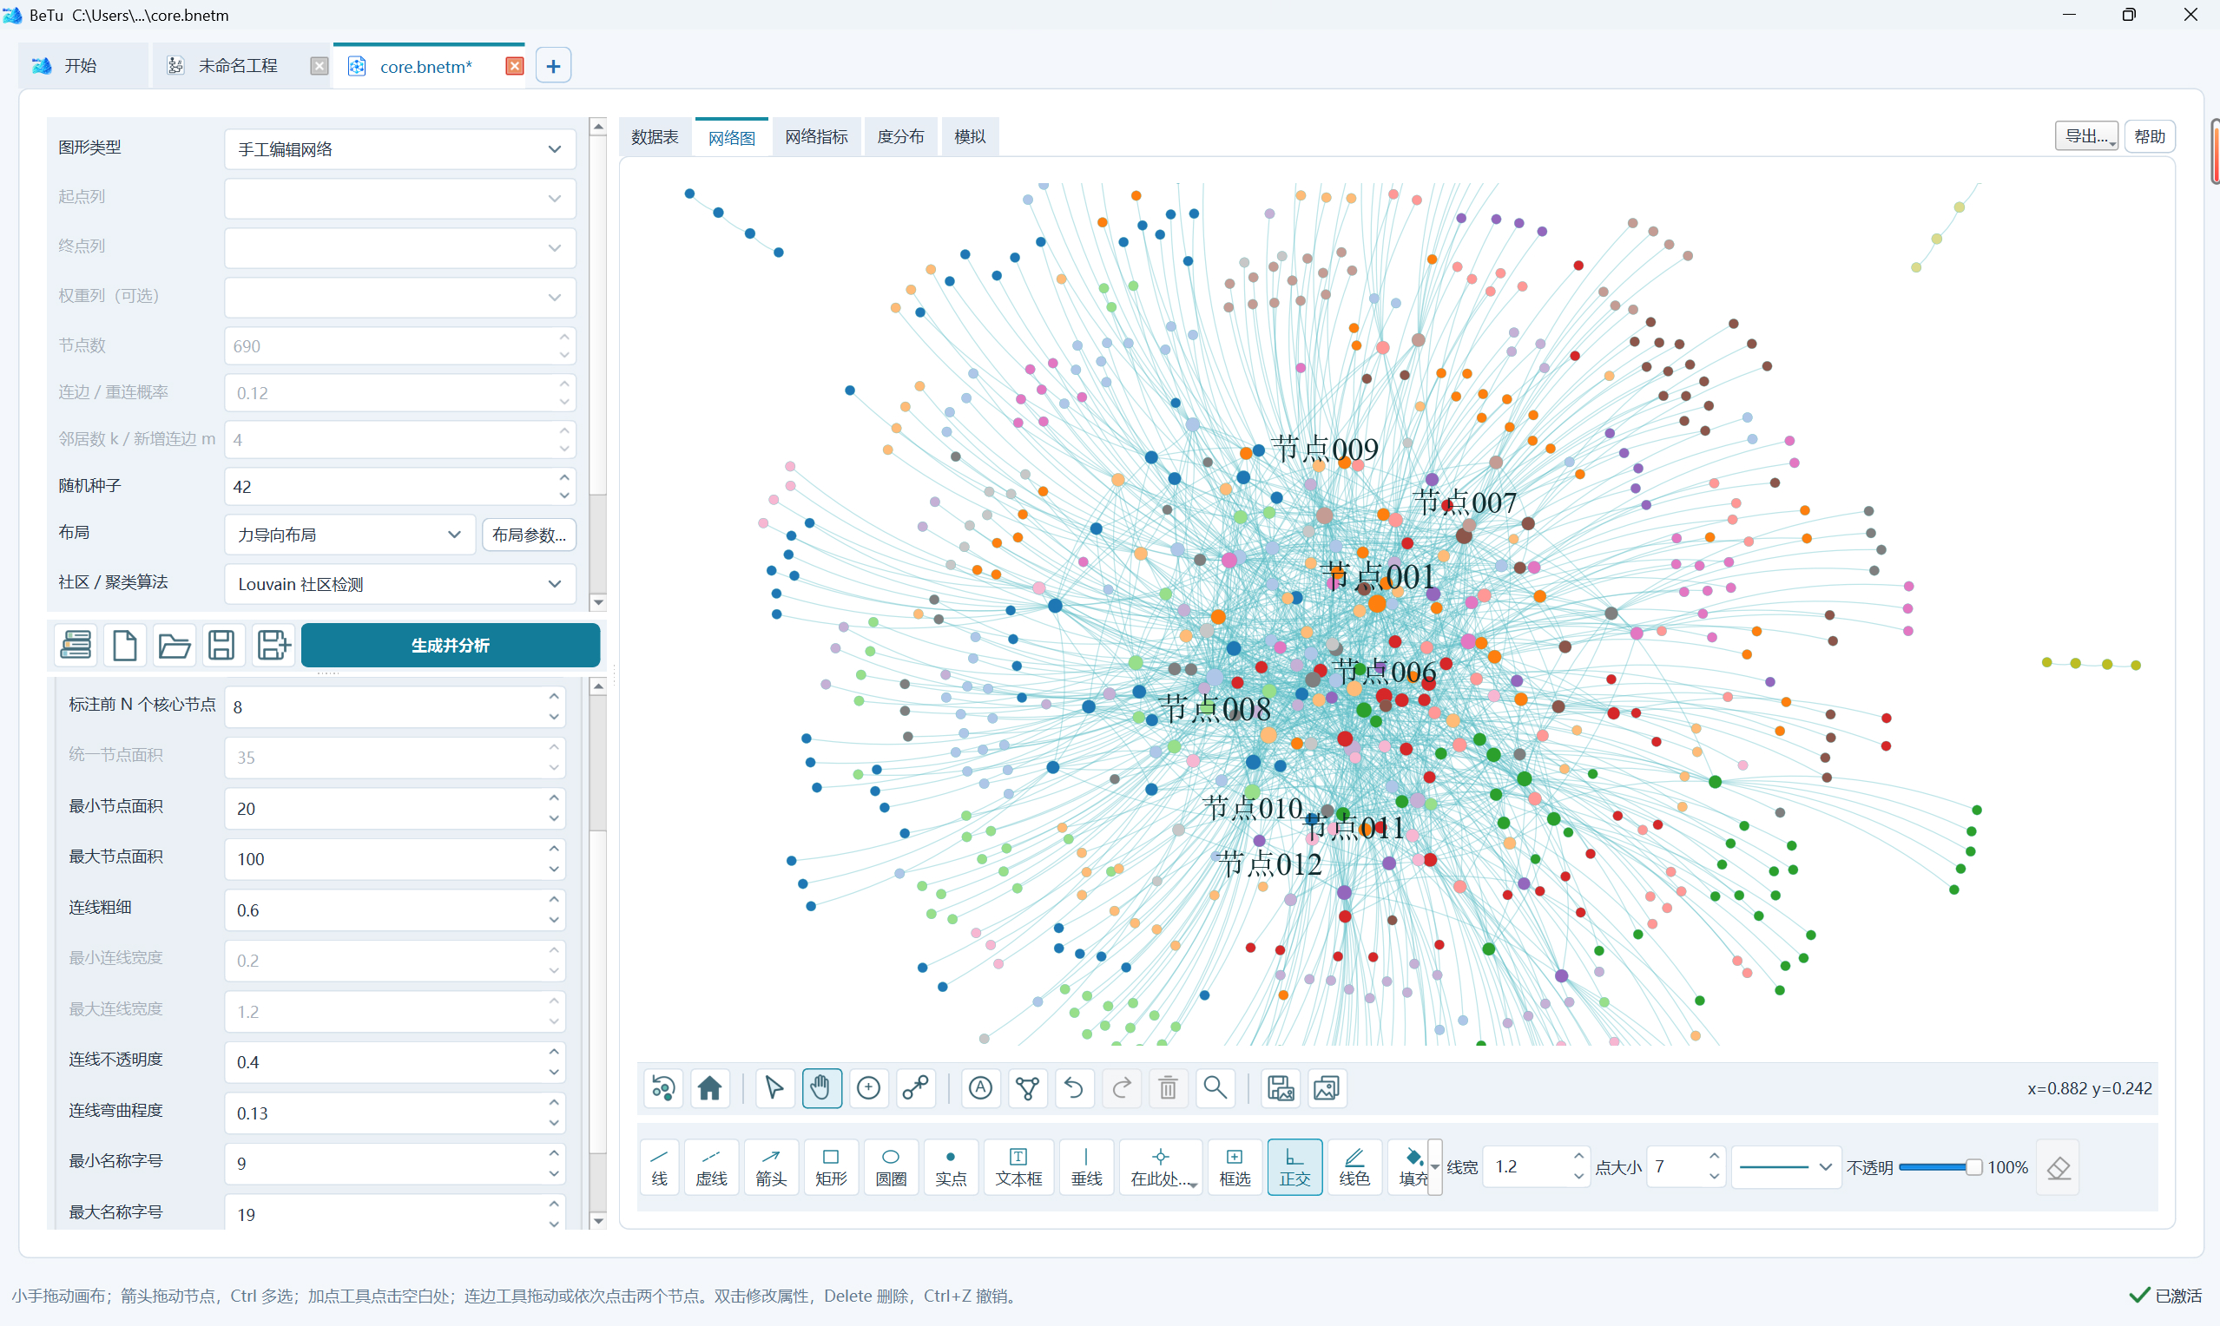Expand the 导出 export dropdown

2087,136
